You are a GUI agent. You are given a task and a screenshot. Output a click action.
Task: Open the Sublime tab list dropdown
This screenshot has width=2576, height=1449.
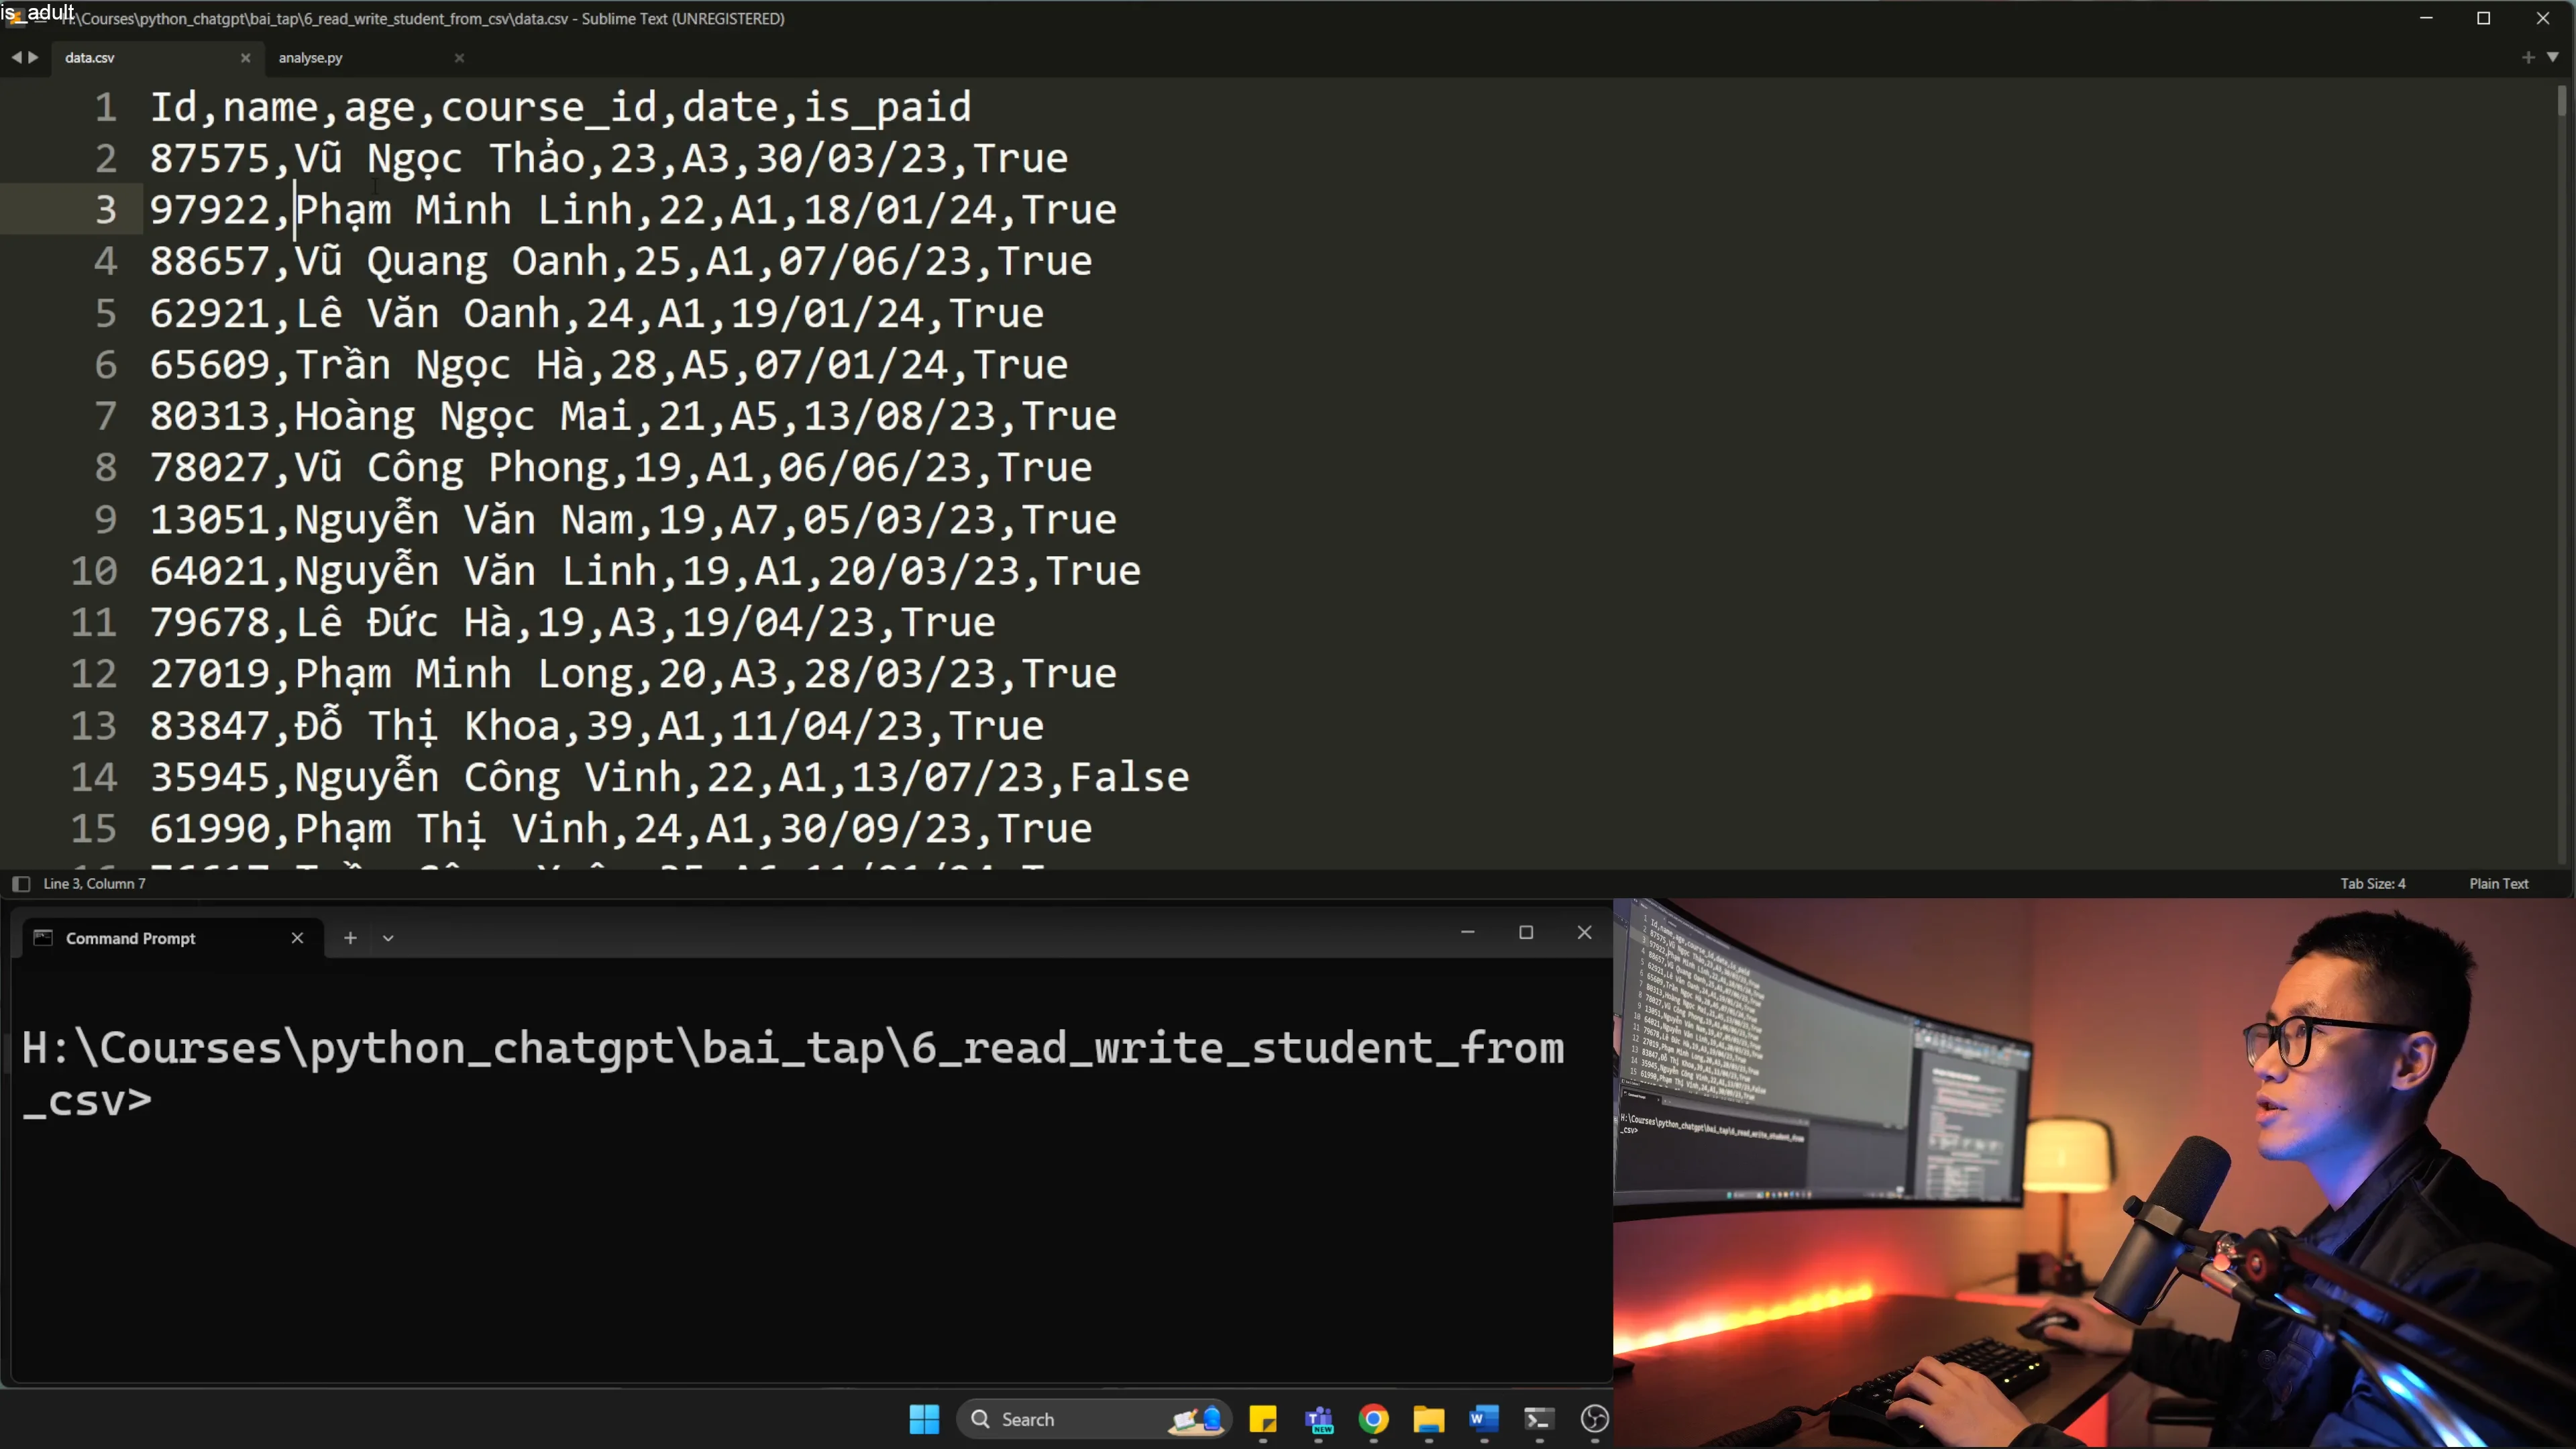click(2552, 58)
